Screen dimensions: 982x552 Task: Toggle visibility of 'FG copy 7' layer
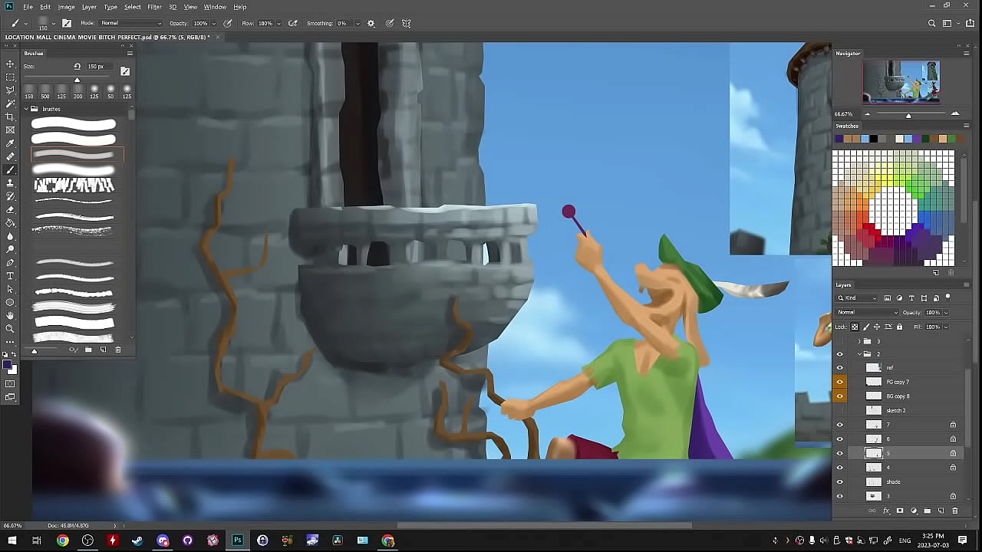pos(839,382)
